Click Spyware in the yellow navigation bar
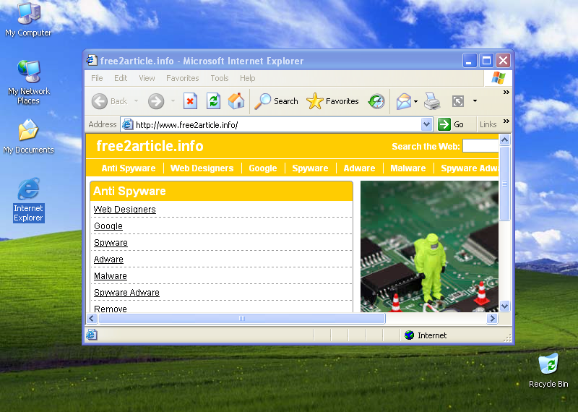The height and width of the screenshot is (412, 578). click(310, 168)
